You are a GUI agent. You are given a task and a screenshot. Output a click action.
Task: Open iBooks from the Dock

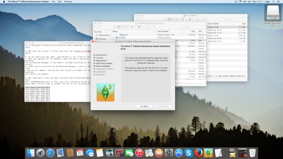click(159, 153)
